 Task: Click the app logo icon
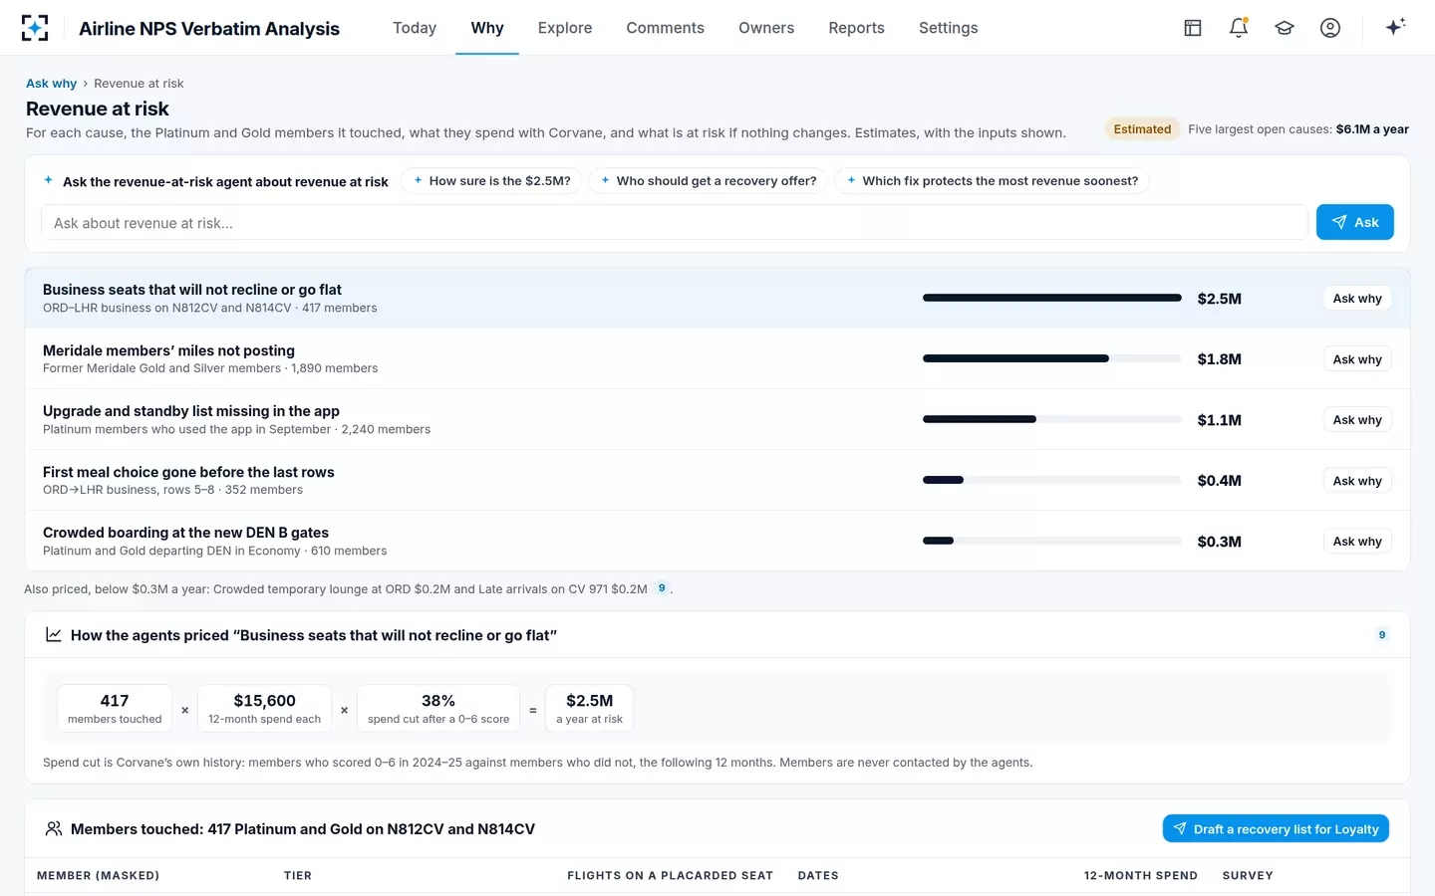click(x=35, y=28)
